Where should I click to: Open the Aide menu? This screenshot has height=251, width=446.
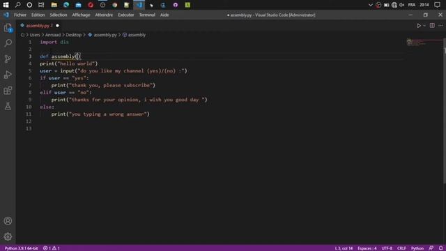pos(164,15)
